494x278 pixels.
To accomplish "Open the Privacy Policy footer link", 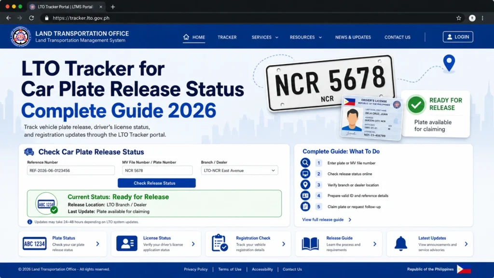I will pyautogui.click(x=196, y=269).
